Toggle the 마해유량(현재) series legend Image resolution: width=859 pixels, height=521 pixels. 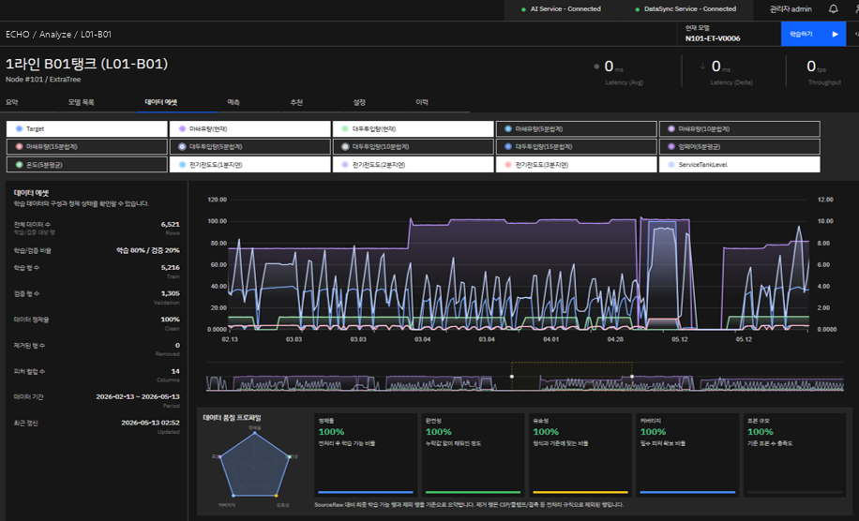point(249,128)
